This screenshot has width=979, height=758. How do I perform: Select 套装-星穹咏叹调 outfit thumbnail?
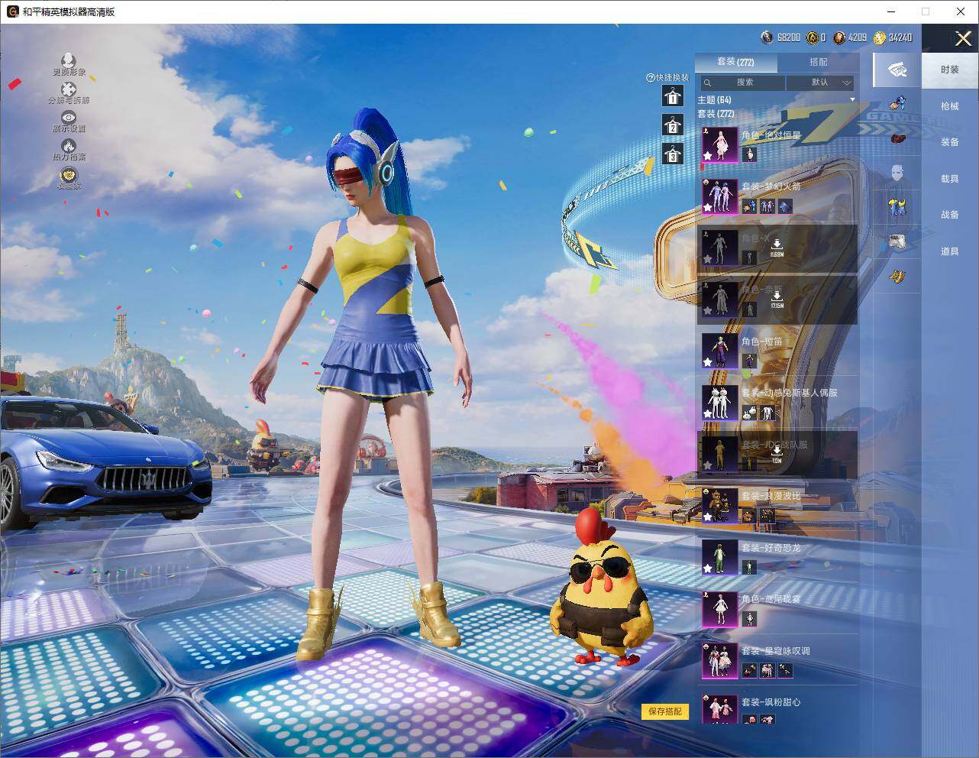[x=719, y=661]
